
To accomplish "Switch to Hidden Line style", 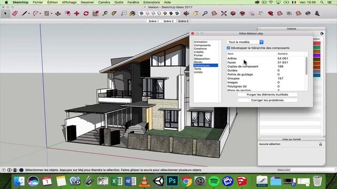I will coord(159,13).
